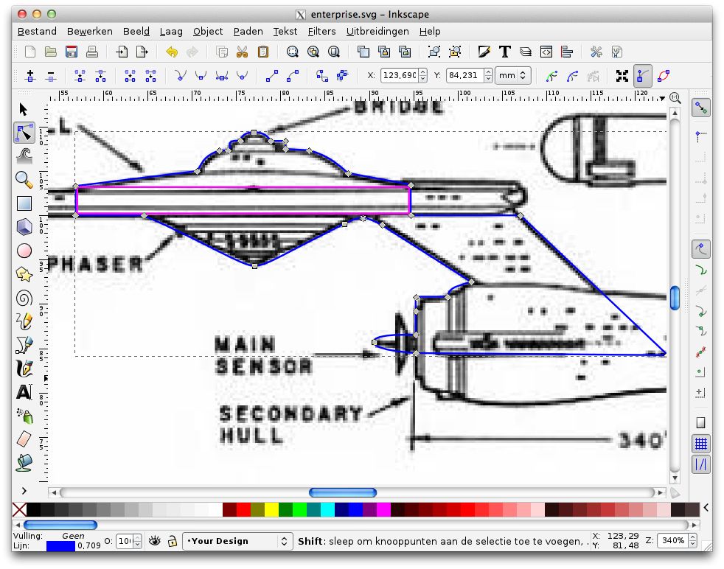Select the Rectangle tool
724x569 pixels.
pyautogui.click(x=24, y=203)
